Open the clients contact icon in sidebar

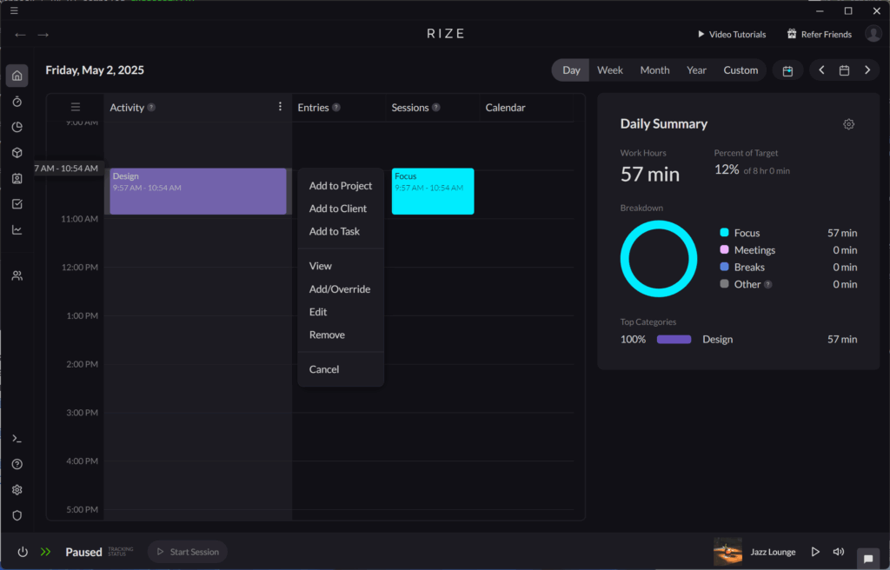pyautogui.click(x=17, y=176)
